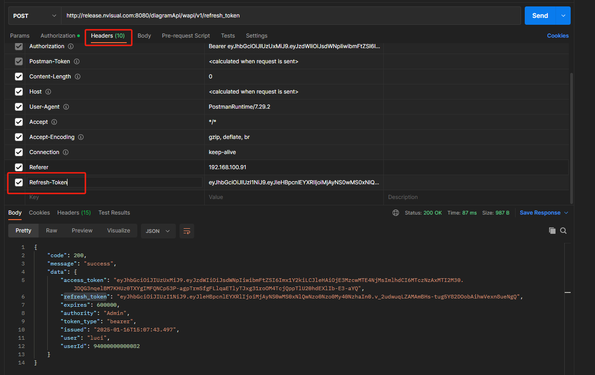The image size is (595, 375).
Task: Switch to the Pre-request Script tab
Action: 185,36
